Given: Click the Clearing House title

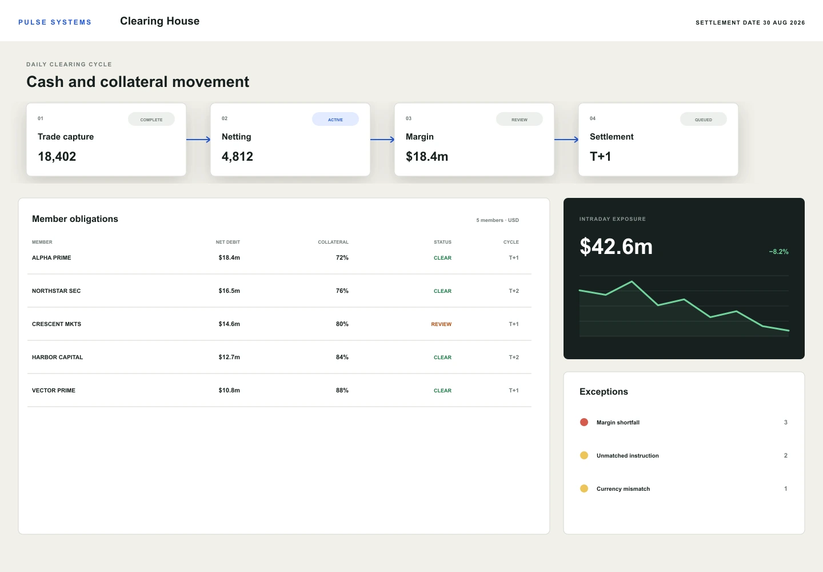Looking at the screenshot, I should (160, 21).
